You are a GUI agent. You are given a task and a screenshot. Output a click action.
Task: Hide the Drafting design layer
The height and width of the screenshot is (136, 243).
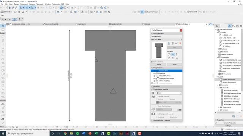(155, 73)
